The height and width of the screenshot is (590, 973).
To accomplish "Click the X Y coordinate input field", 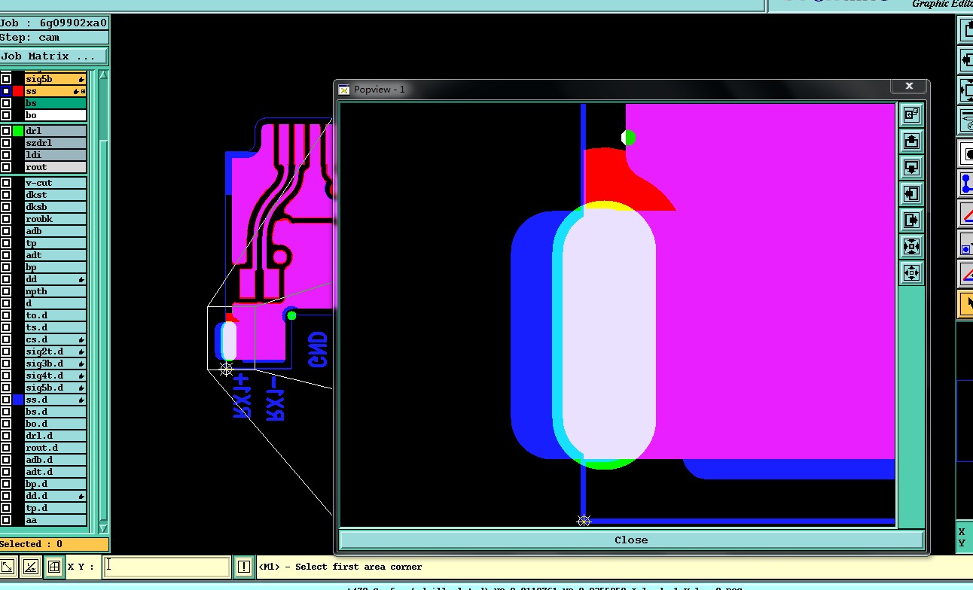I will tap(166, 567).
